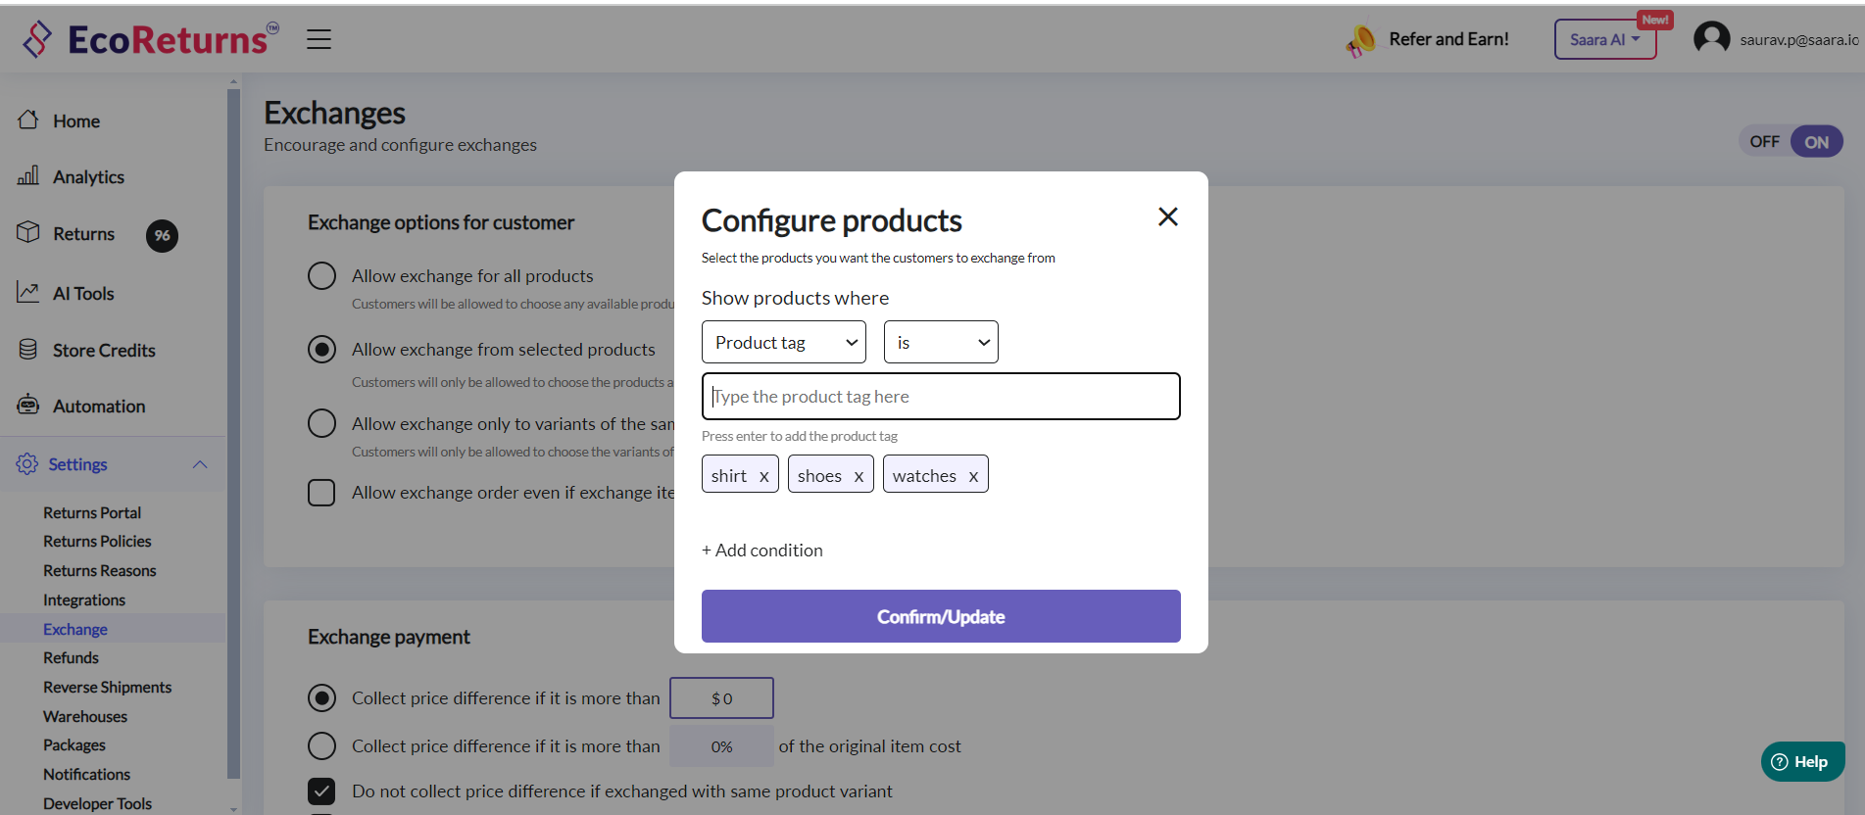Go to Refunds in settings submenu
1865x815 pixels.
[71, 657]
